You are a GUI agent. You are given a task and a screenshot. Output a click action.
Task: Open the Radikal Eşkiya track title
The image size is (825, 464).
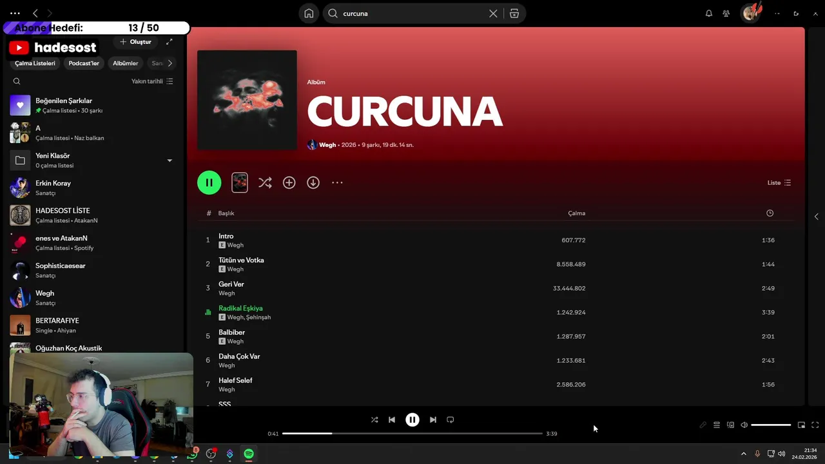(x=240, y=308)
